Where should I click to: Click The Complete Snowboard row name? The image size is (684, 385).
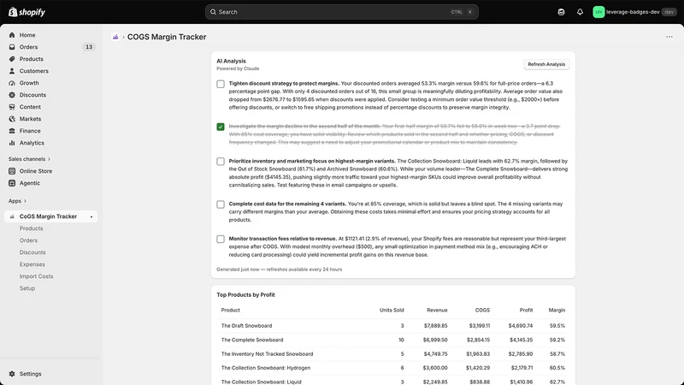click(x=252, y=340)
